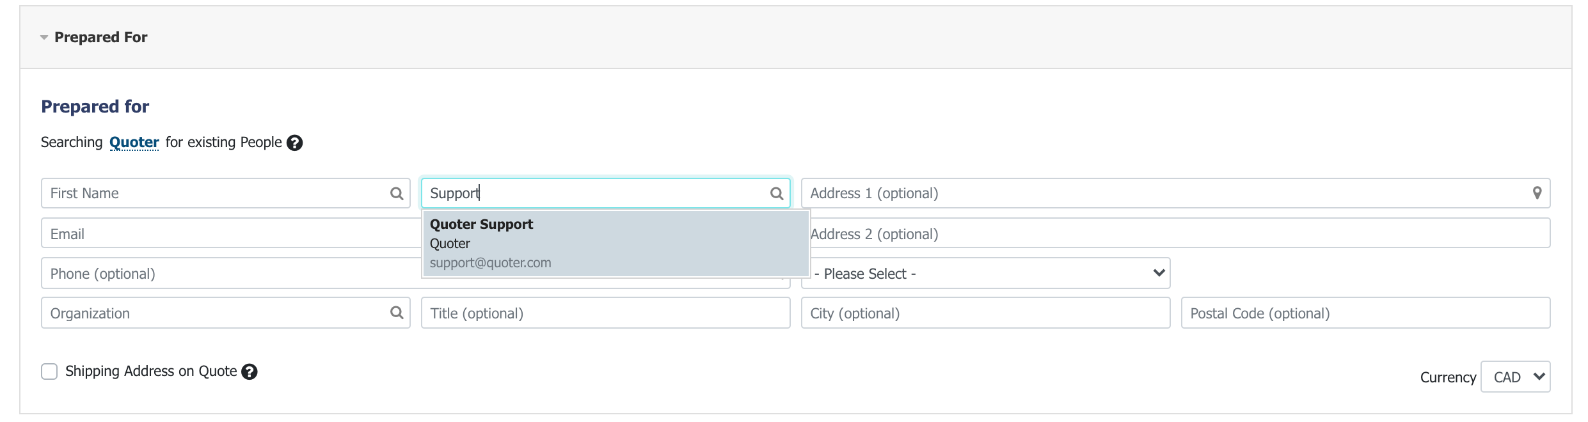Viewport: 1588px width, 422px height.
Task: Open the Quoter search source link
Action: pyautogui.click(x=134, y=142)
